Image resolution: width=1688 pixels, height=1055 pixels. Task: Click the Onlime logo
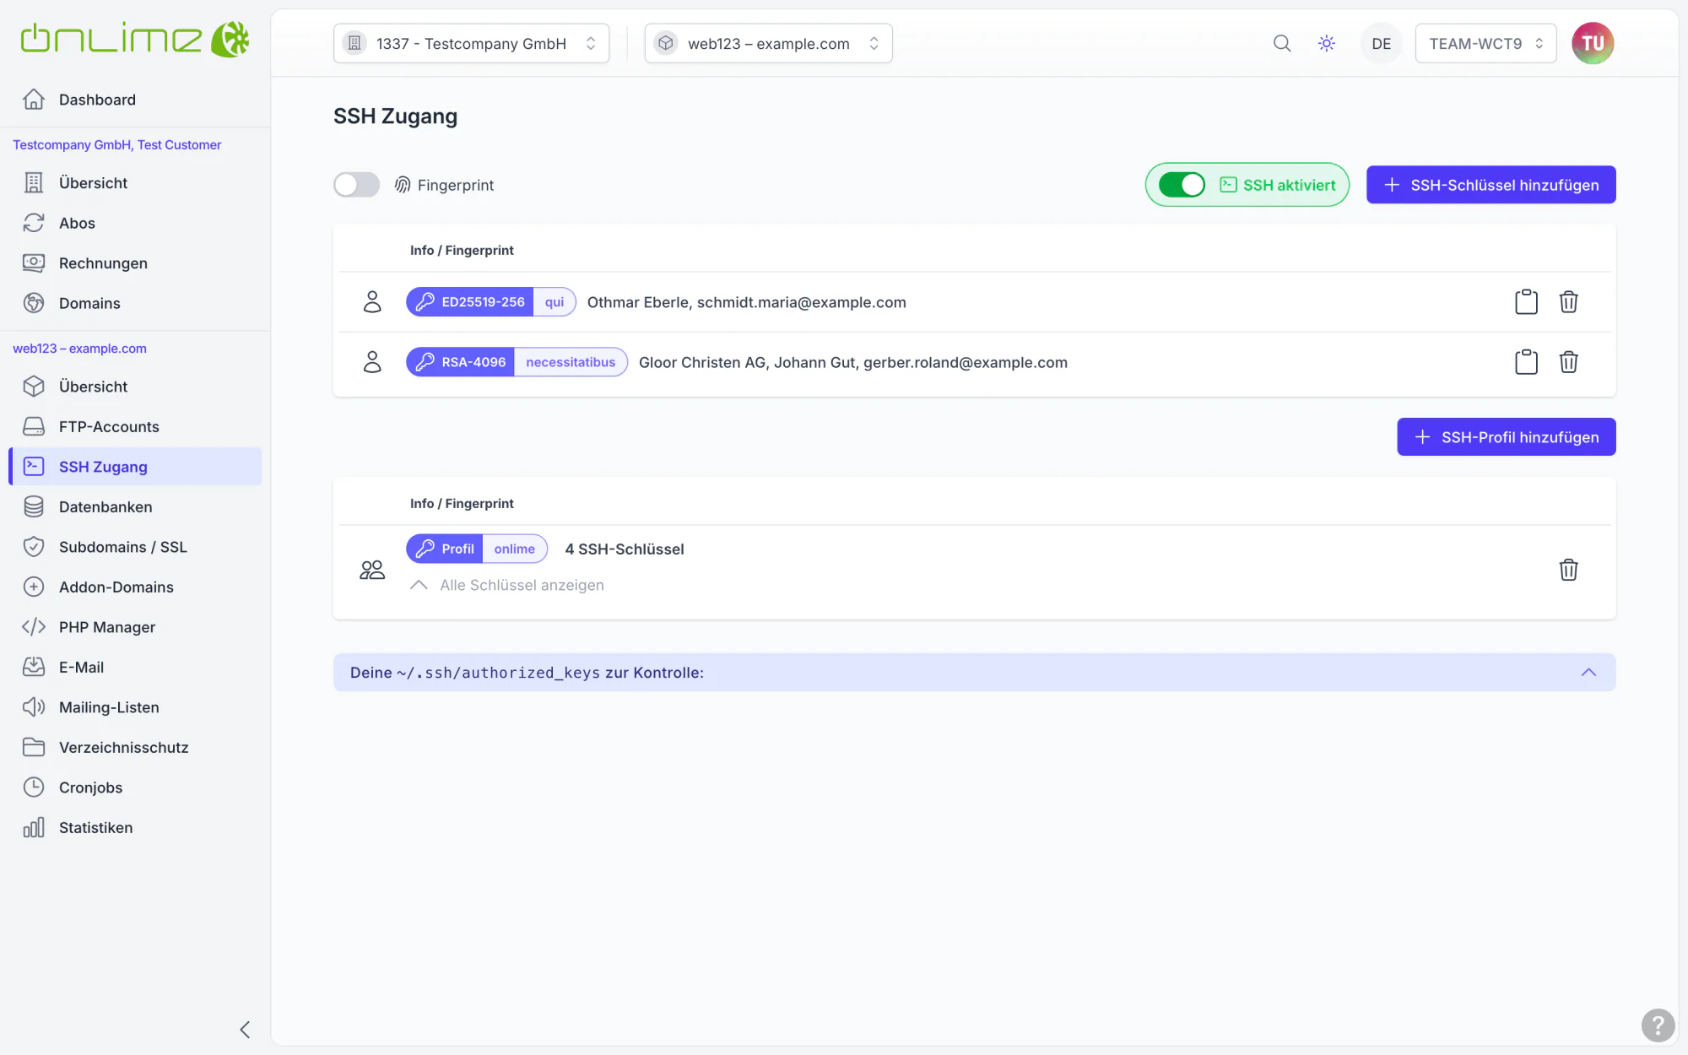click(135, 39)
